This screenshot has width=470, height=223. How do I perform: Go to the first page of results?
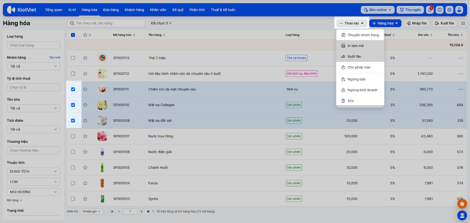coord(112,212)
